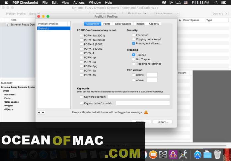Open the Actions menu in menu bar

(x=79, y=3)
